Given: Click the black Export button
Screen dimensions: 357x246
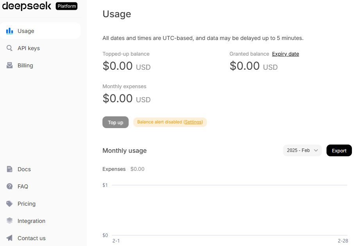Looking at the screenshot, I should pos(339,150).
